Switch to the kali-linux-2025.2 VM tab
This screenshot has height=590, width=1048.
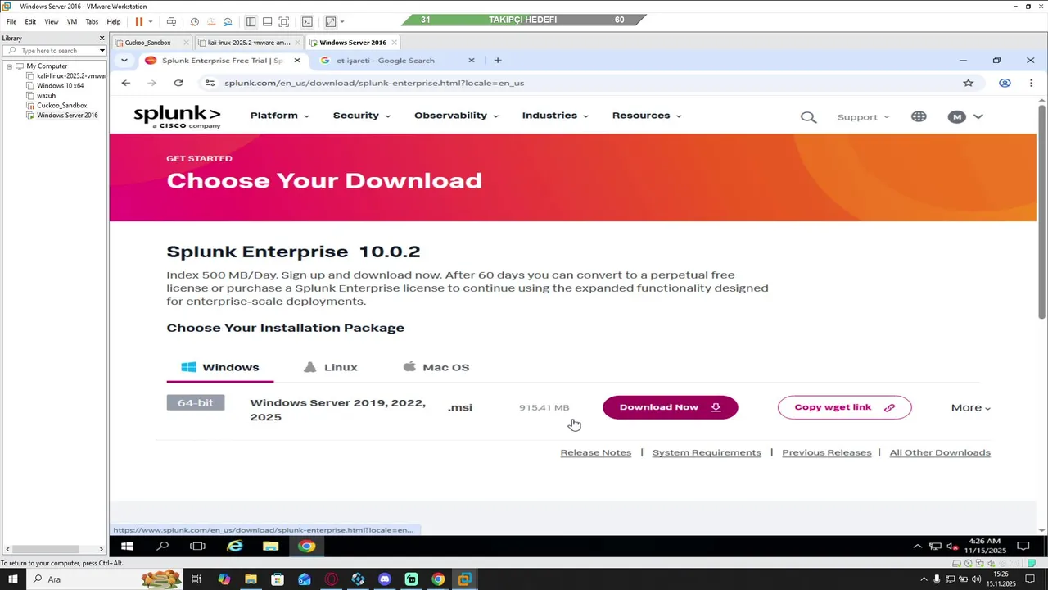click(248, 43)
